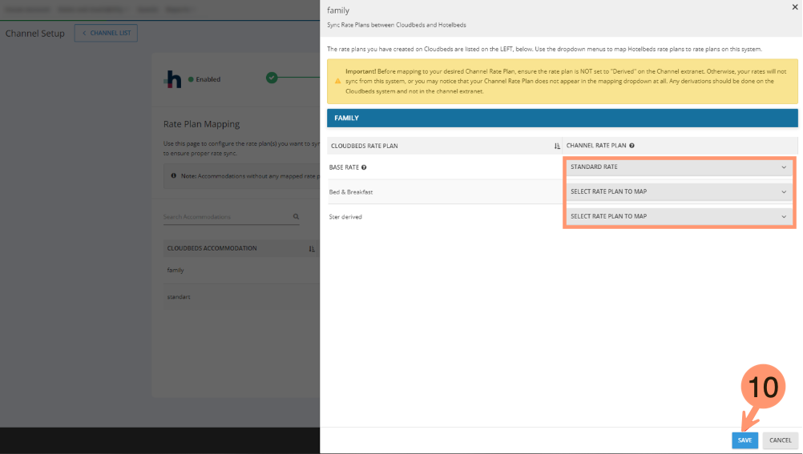
Task: Close the family rate plan dialog
Action: [x=794, y=7]
